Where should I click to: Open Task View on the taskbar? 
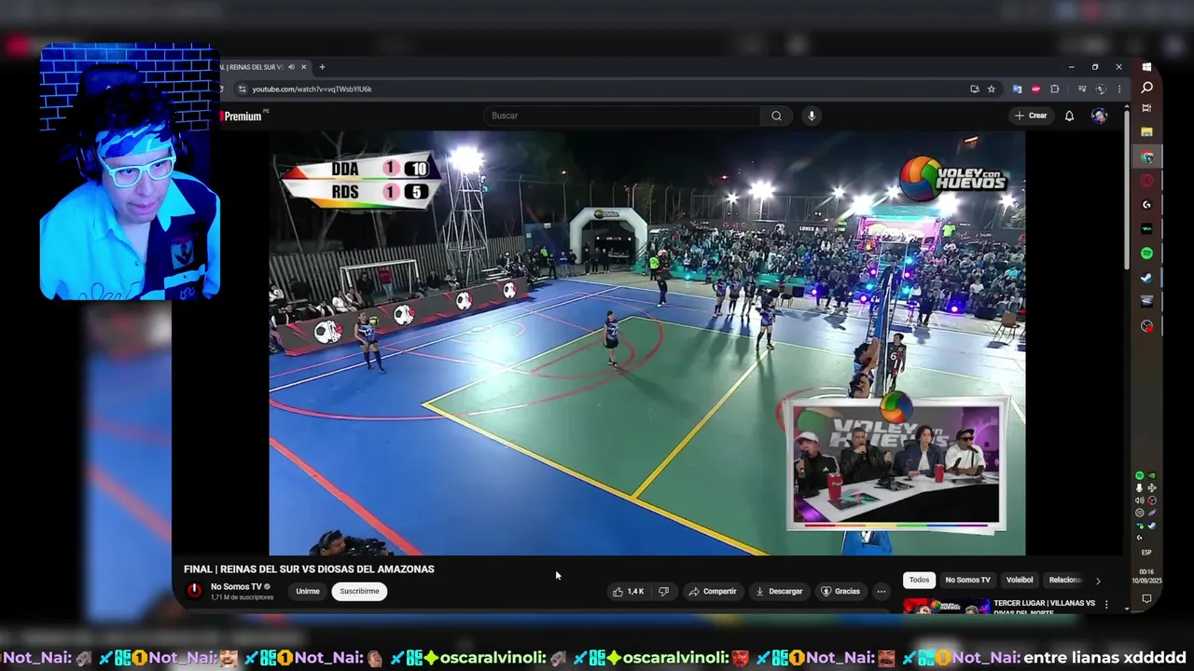click(x=1146, y=108)
